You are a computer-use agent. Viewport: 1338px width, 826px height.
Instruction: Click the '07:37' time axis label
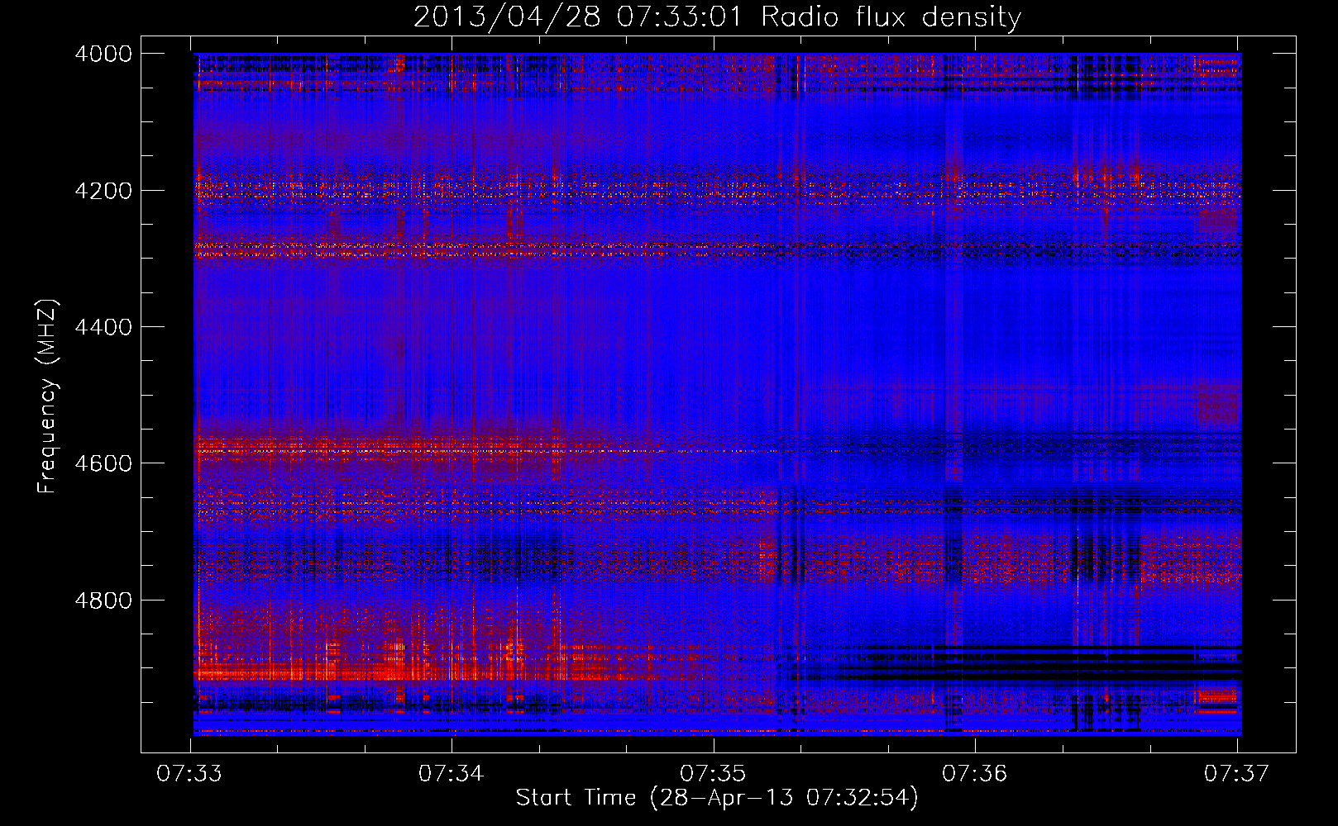pos(1236,774)
